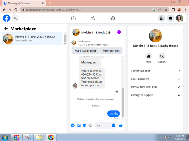Mute the conversation with bell icon
The height and width of the screenshot is (141, 189).
point(149,56)
